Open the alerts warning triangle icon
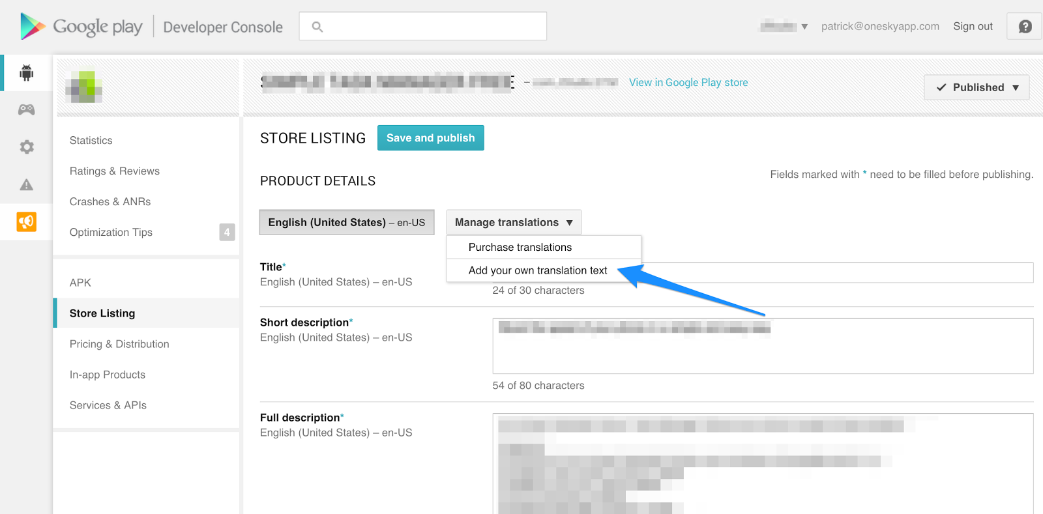The width and height of the screenshot is (1043, 514). pyautogui.click(x=26, y=184)
